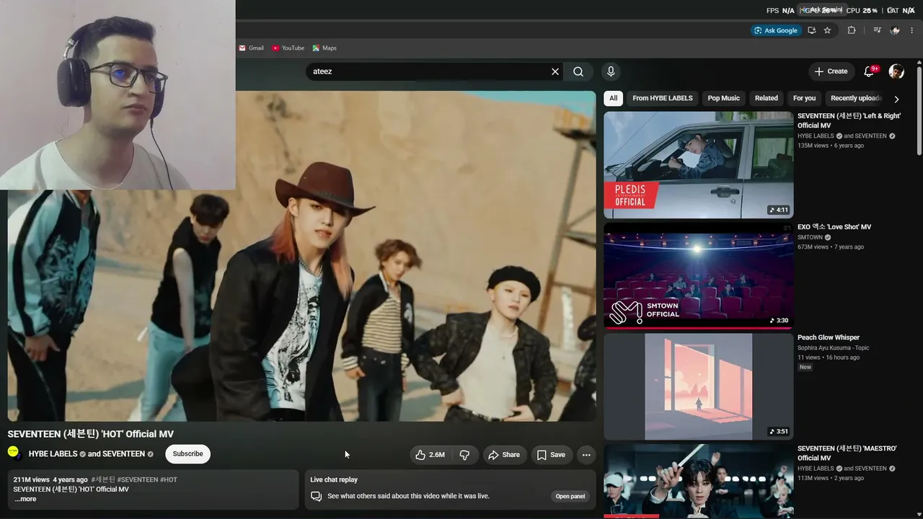Open the 'MAESTRO' Official MV thumbnail
This screenshot has width=923, height=519.
click(x=698, y=481)
